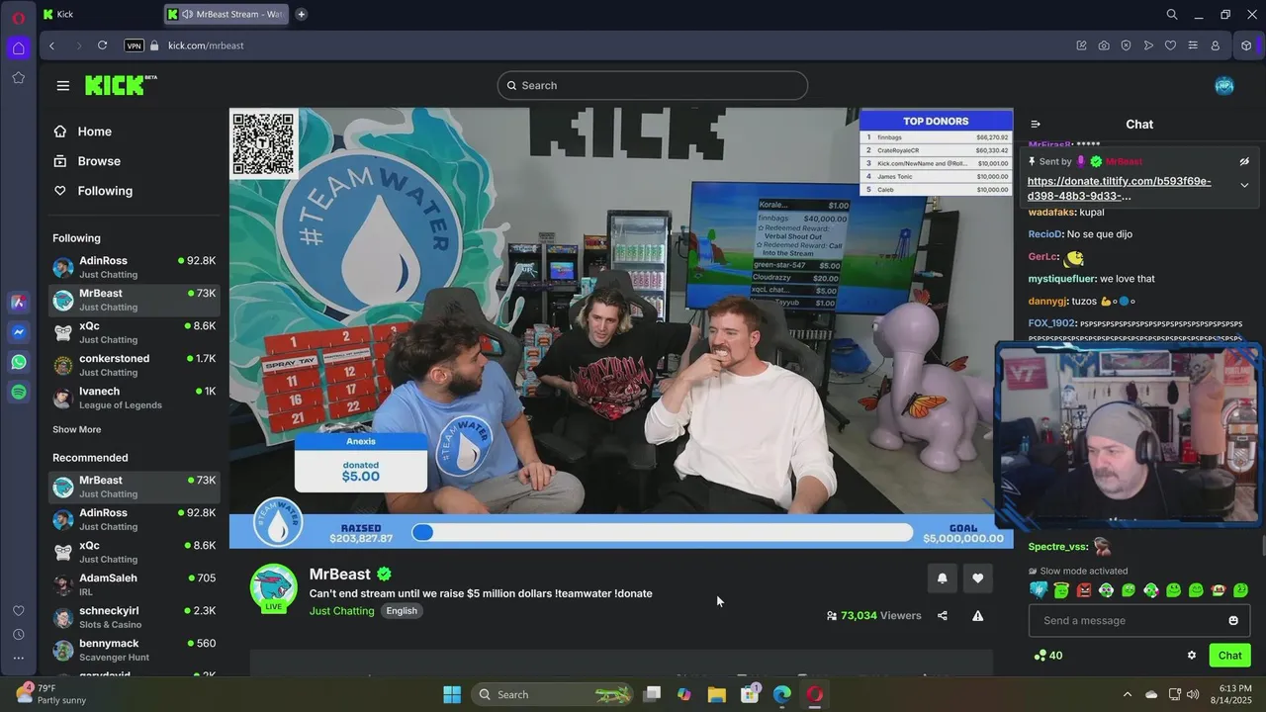The image size is (1266, 712).
Task: Collapse the chat panel icon
Action: point(1036,125)
